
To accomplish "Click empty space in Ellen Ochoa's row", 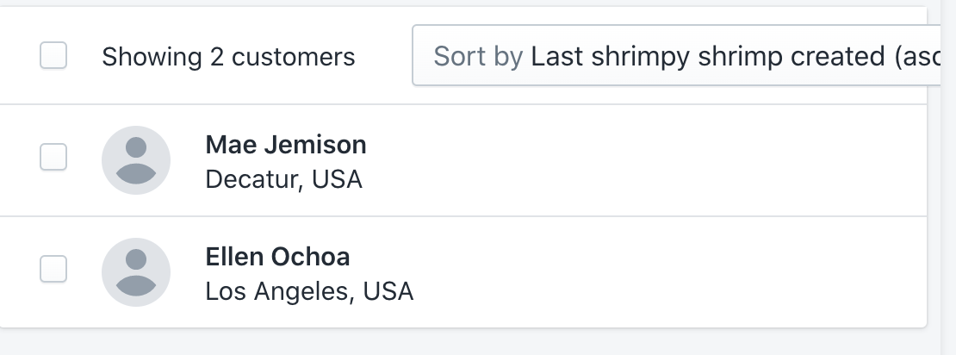I will 646,272.
